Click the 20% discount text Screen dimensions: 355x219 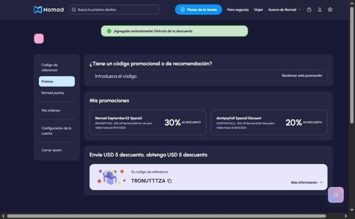click(x=293, y=123)
